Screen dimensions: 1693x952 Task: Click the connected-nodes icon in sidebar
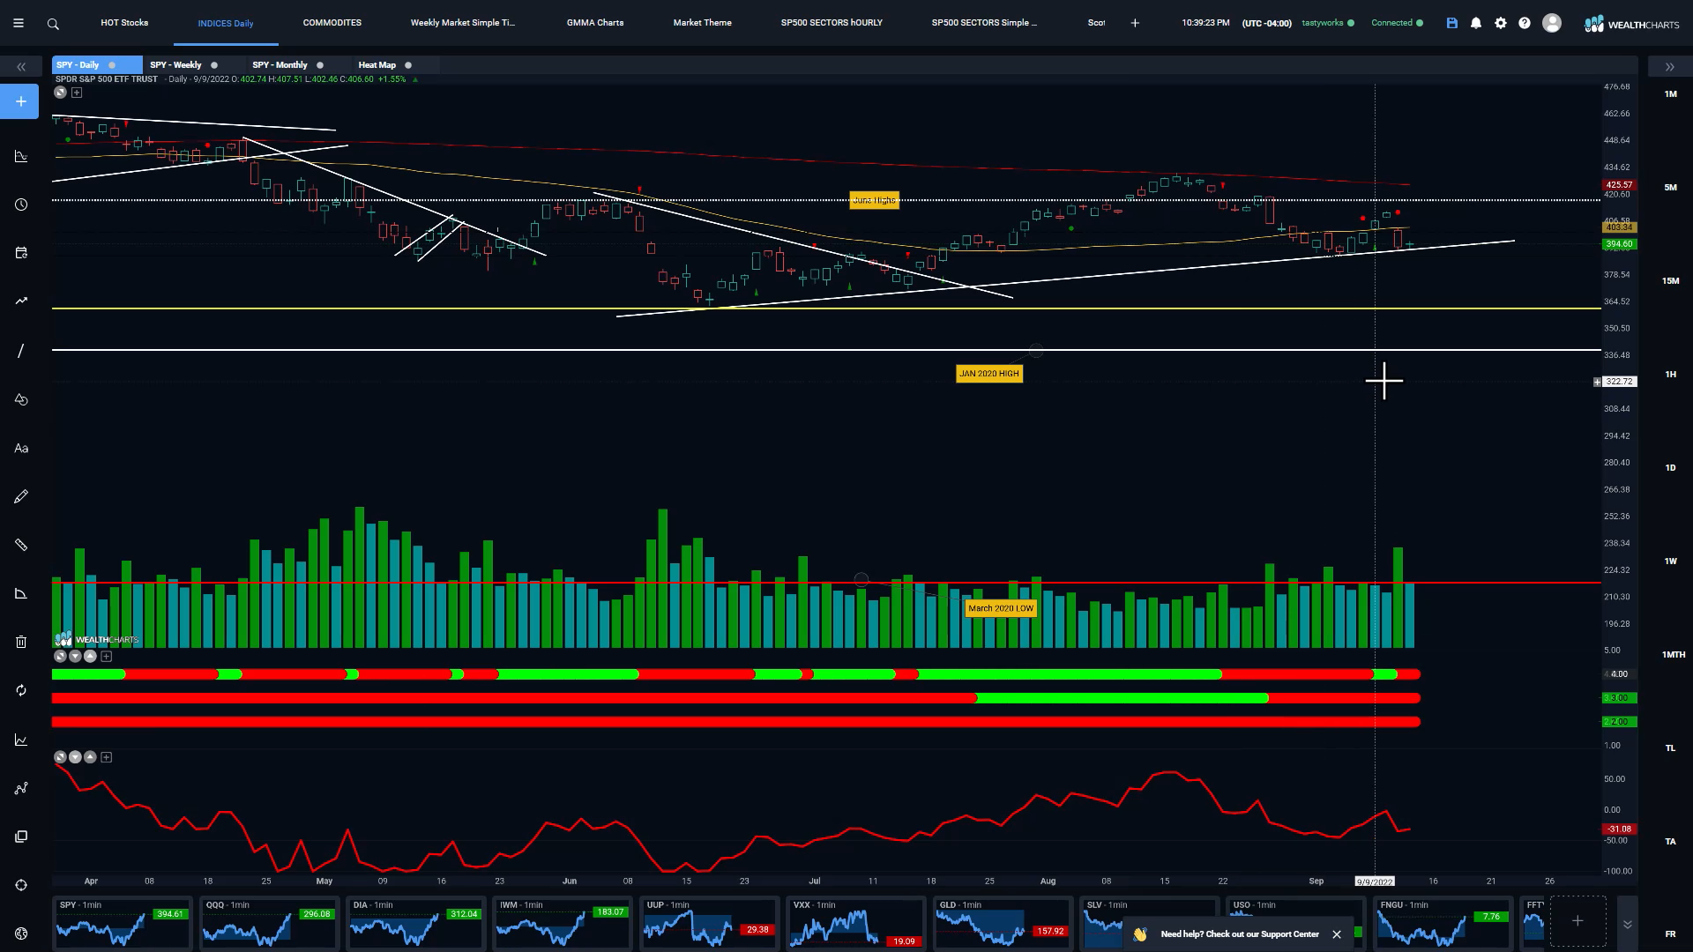[x=21, y=788]
